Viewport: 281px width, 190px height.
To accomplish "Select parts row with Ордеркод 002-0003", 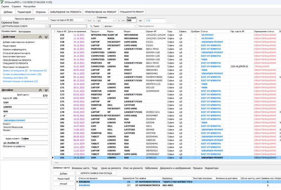I will pyautogui.click(x=178, y=185).
